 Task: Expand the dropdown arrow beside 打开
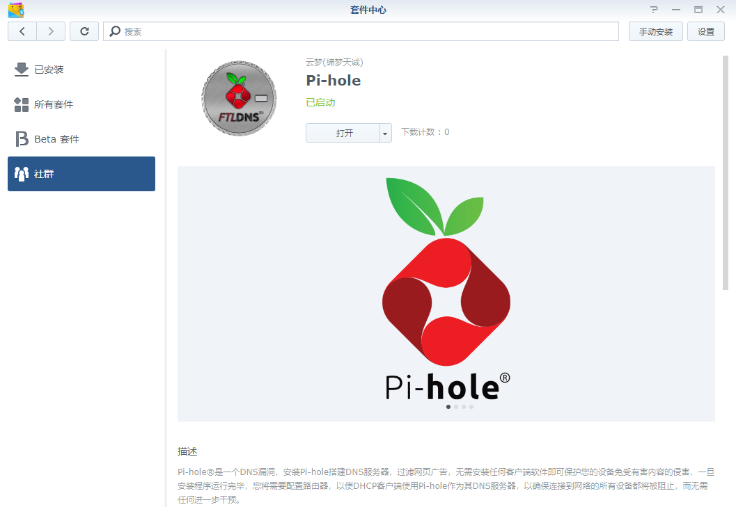[x=385, y=133]
